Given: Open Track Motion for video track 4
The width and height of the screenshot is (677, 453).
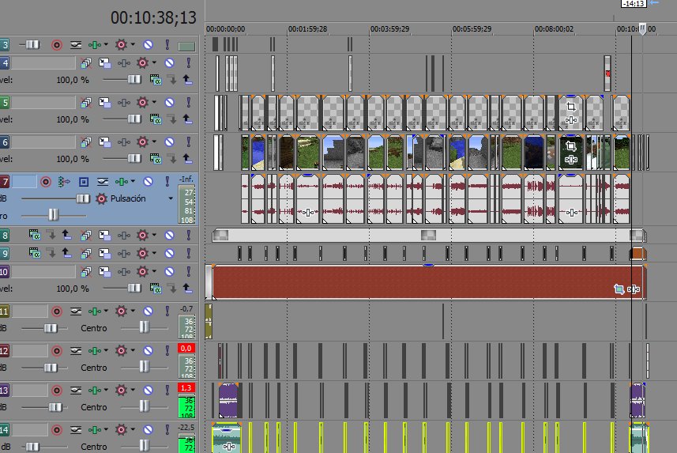Looking at the screenshot, I should 105,63.
